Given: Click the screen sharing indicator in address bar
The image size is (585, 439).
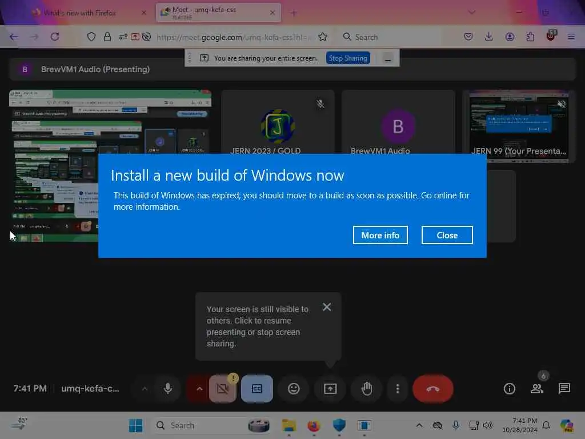Looking at the screenshot, I should 135,37.
